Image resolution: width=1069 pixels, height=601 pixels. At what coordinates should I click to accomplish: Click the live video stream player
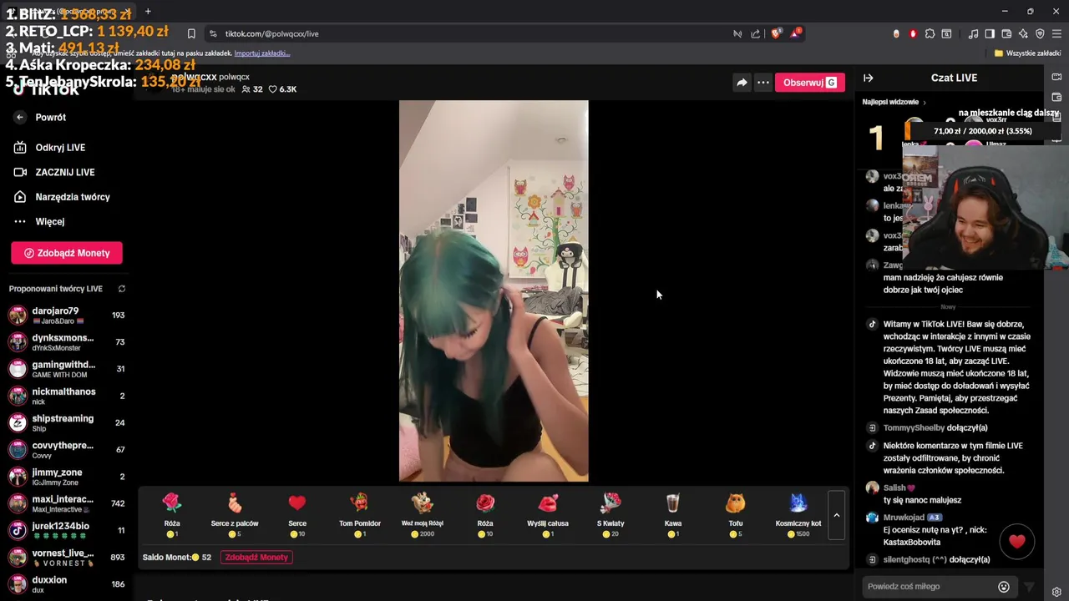click(x=494, y=290)
